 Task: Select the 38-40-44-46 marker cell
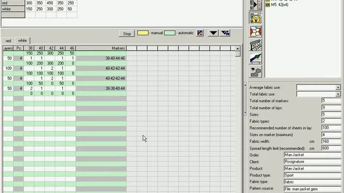click(101, 58)
